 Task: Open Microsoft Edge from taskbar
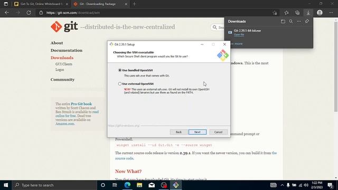pyautogui.click(x=127, y=185)
